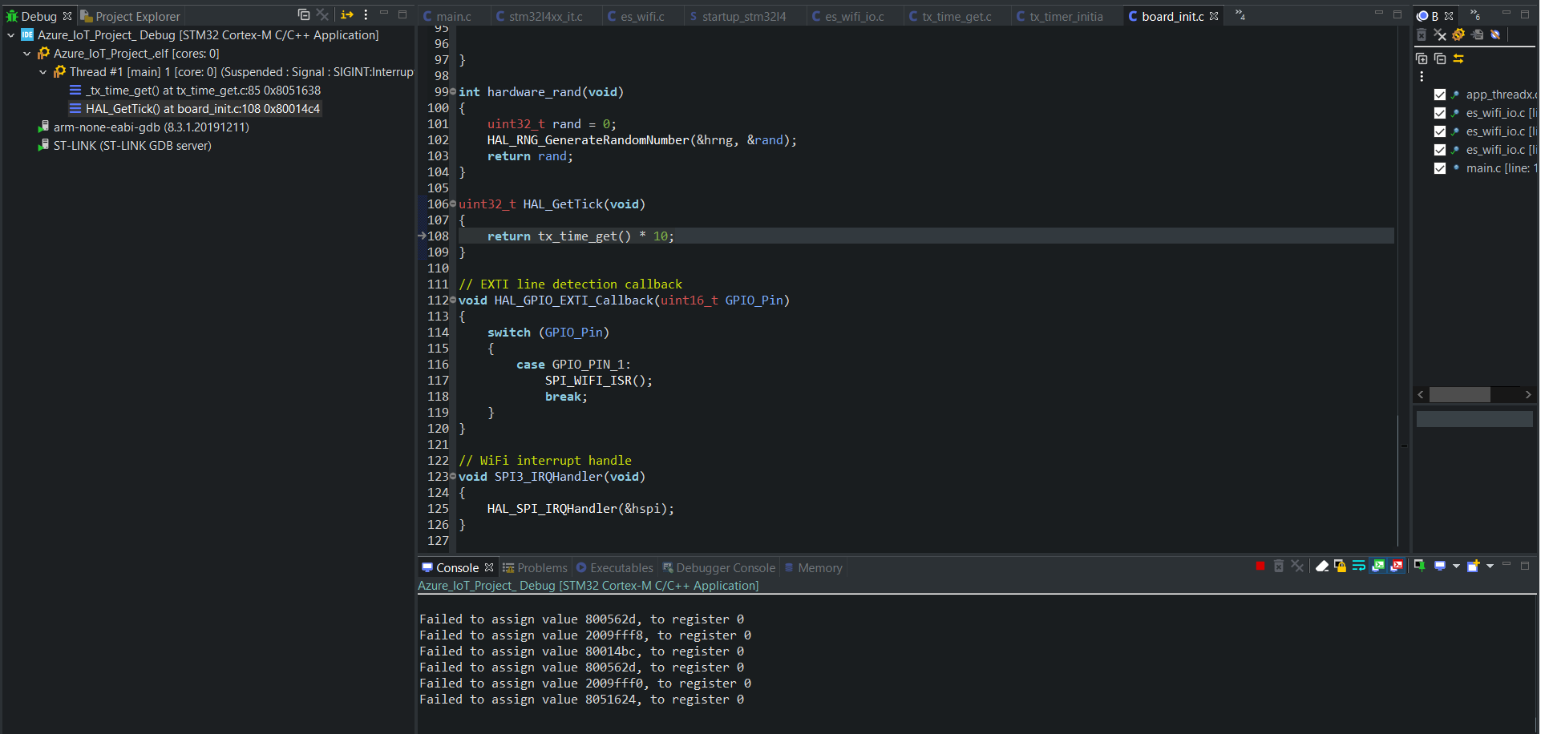Collapse Azure_IoT_Project_Debug launch node
The width and height of the screenshot is (1549, 734).
(x=11, y=35)
